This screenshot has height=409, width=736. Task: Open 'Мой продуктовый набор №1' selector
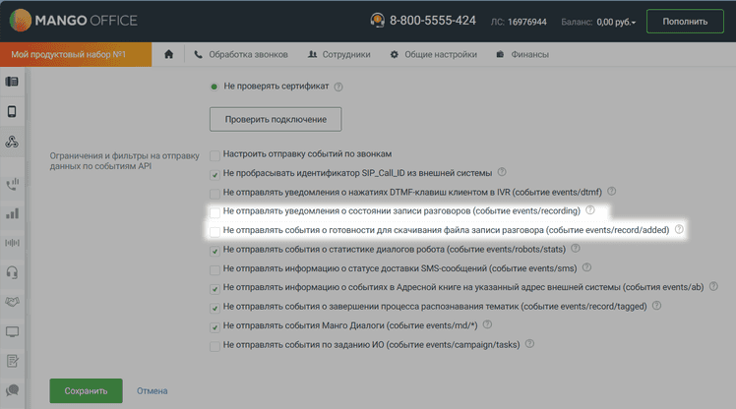click(77, 55)
